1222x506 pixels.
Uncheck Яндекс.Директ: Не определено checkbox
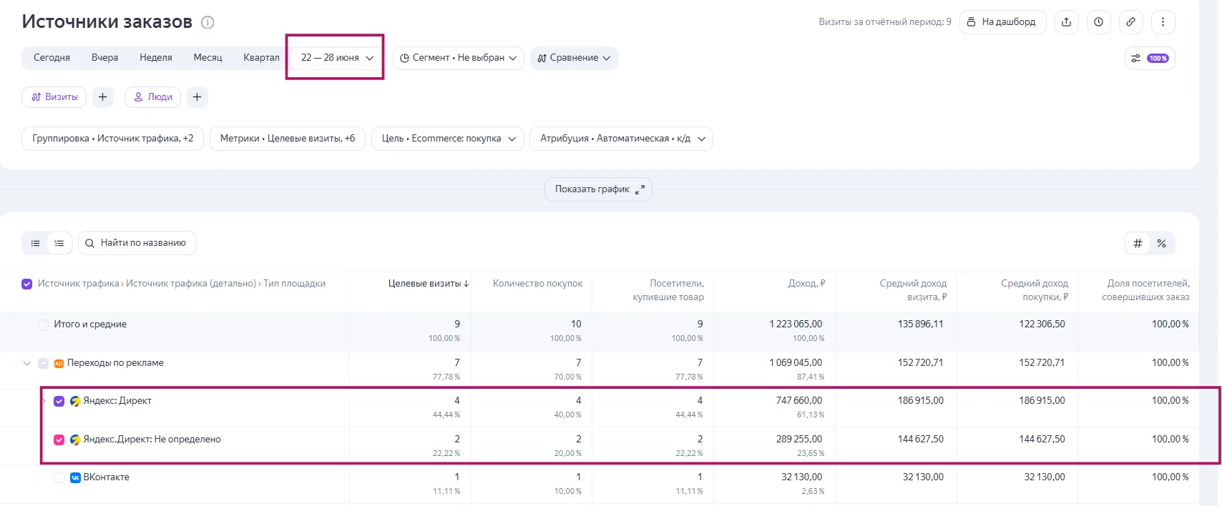pos(59,440)
